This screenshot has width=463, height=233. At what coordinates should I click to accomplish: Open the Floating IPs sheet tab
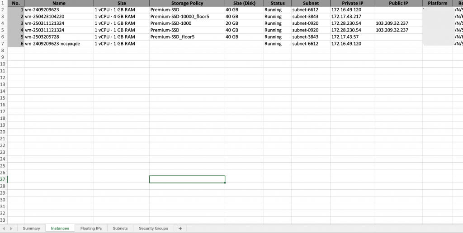coord(91,228)
